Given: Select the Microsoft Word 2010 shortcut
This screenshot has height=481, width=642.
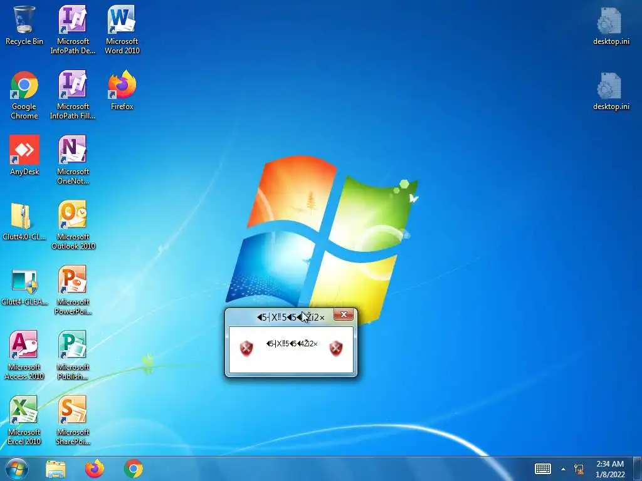Looking at the screenshot, I should [122, 30].
